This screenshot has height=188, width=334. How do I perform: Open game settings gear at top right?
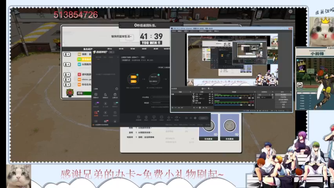pos(291,11)
